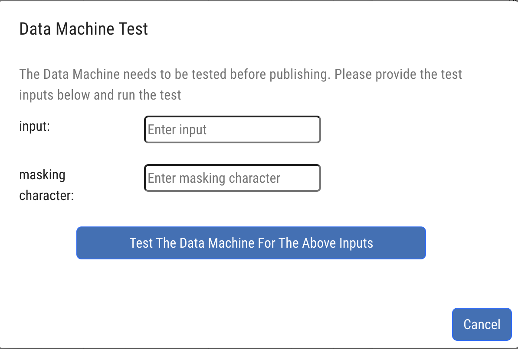Screen dimensions: 518x349
Task: Click the input text field
Action: [x=232, y=129]
